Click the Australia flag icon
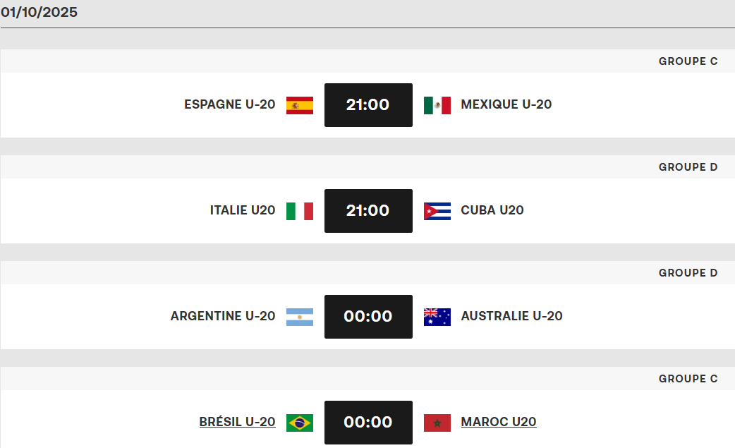This screenshot has width=735, height=448. 437,317
